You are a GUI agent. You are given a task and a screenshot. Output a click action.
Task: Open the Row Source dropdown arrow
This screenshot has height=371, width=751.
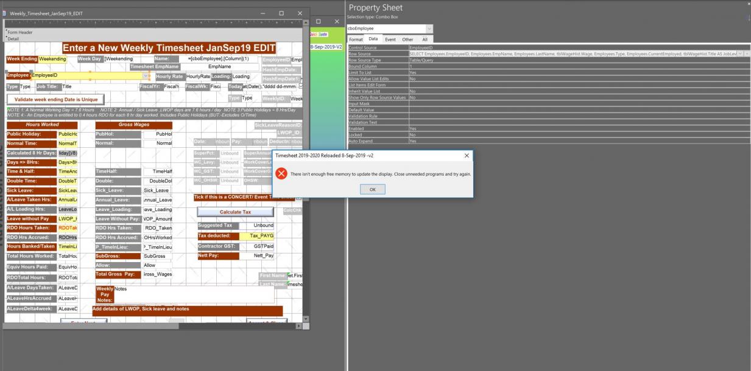pos(740,54)
